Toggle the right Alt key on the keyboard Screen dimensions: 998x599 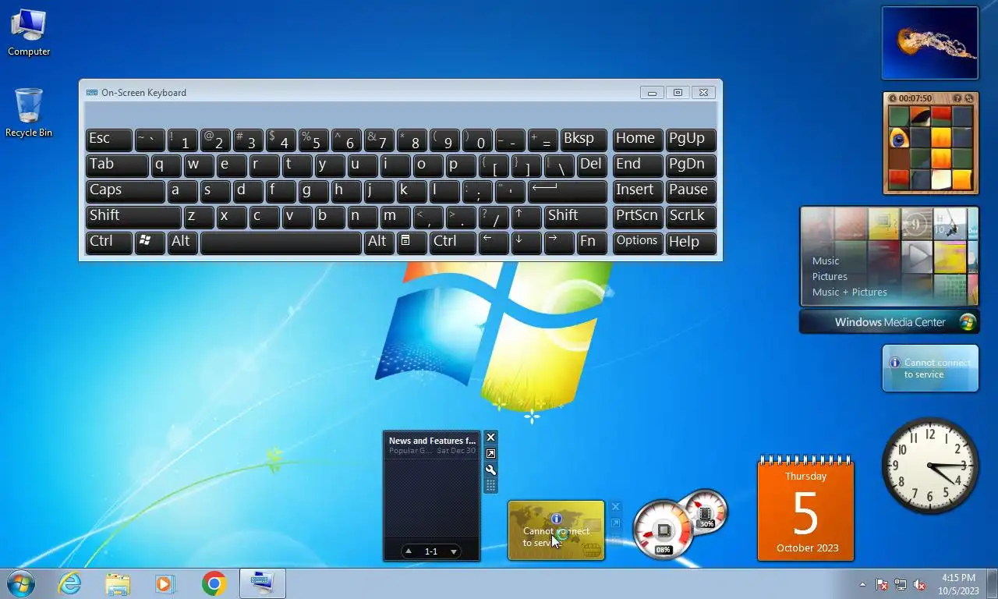377,242
